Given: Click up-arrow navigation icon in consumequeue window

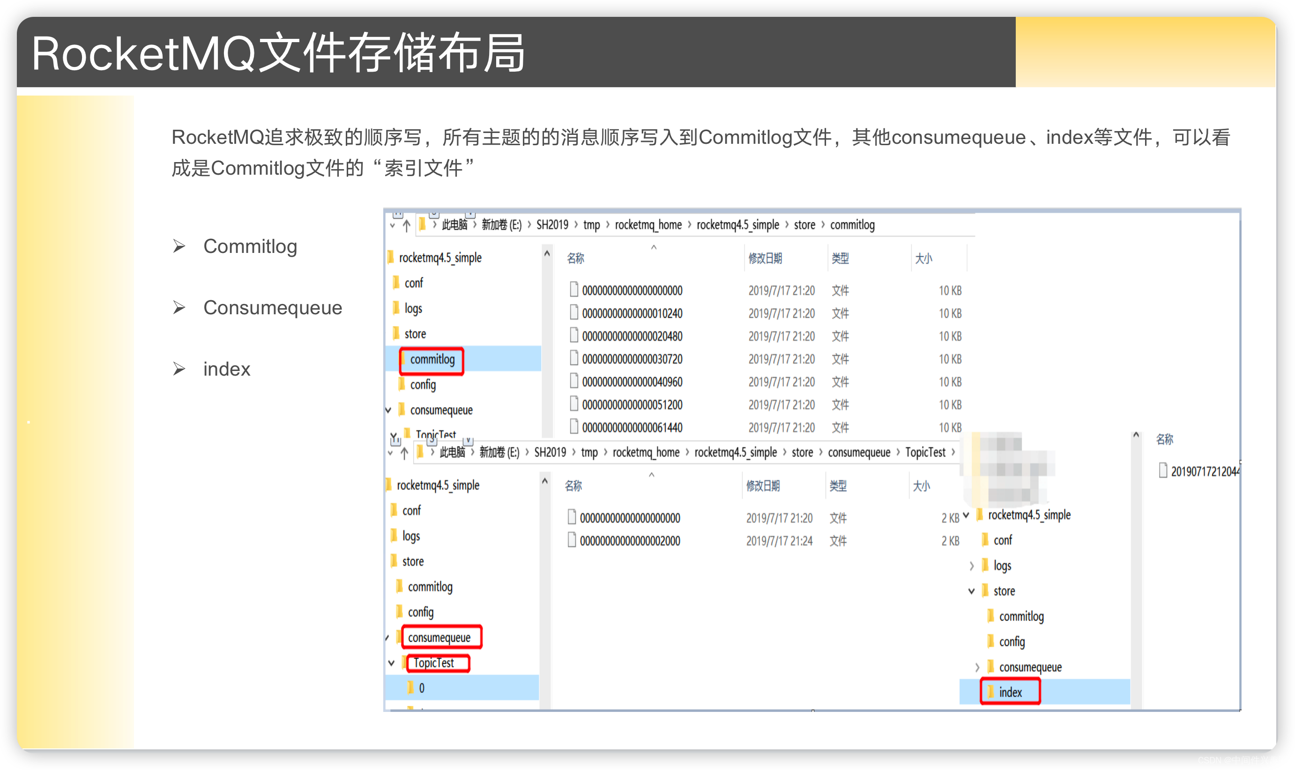Looking at the screenshot, I should click(x=404, y=453).
